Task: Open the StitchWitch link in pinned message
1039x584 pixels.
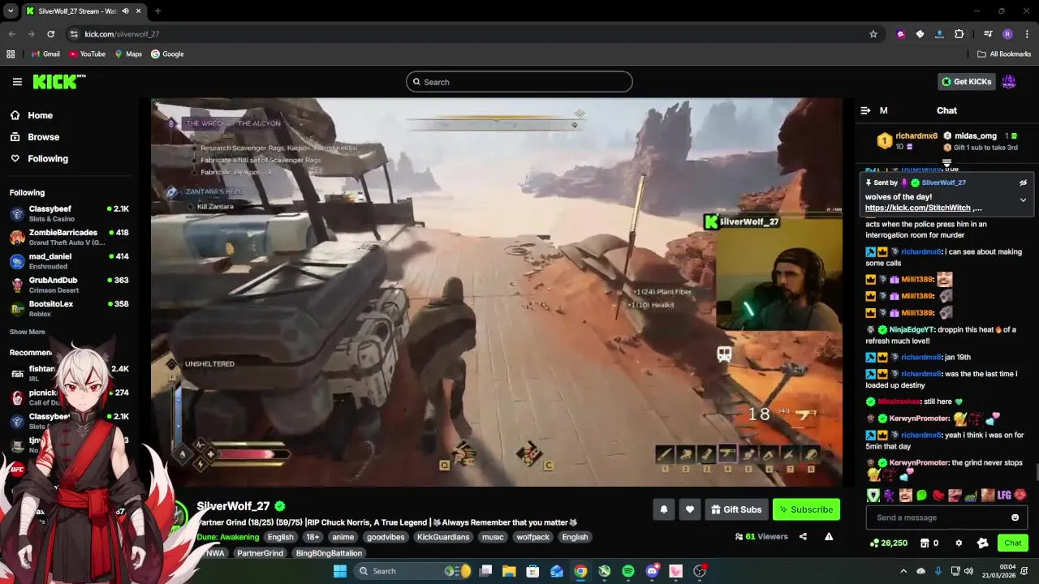Action: coord(918,208)
